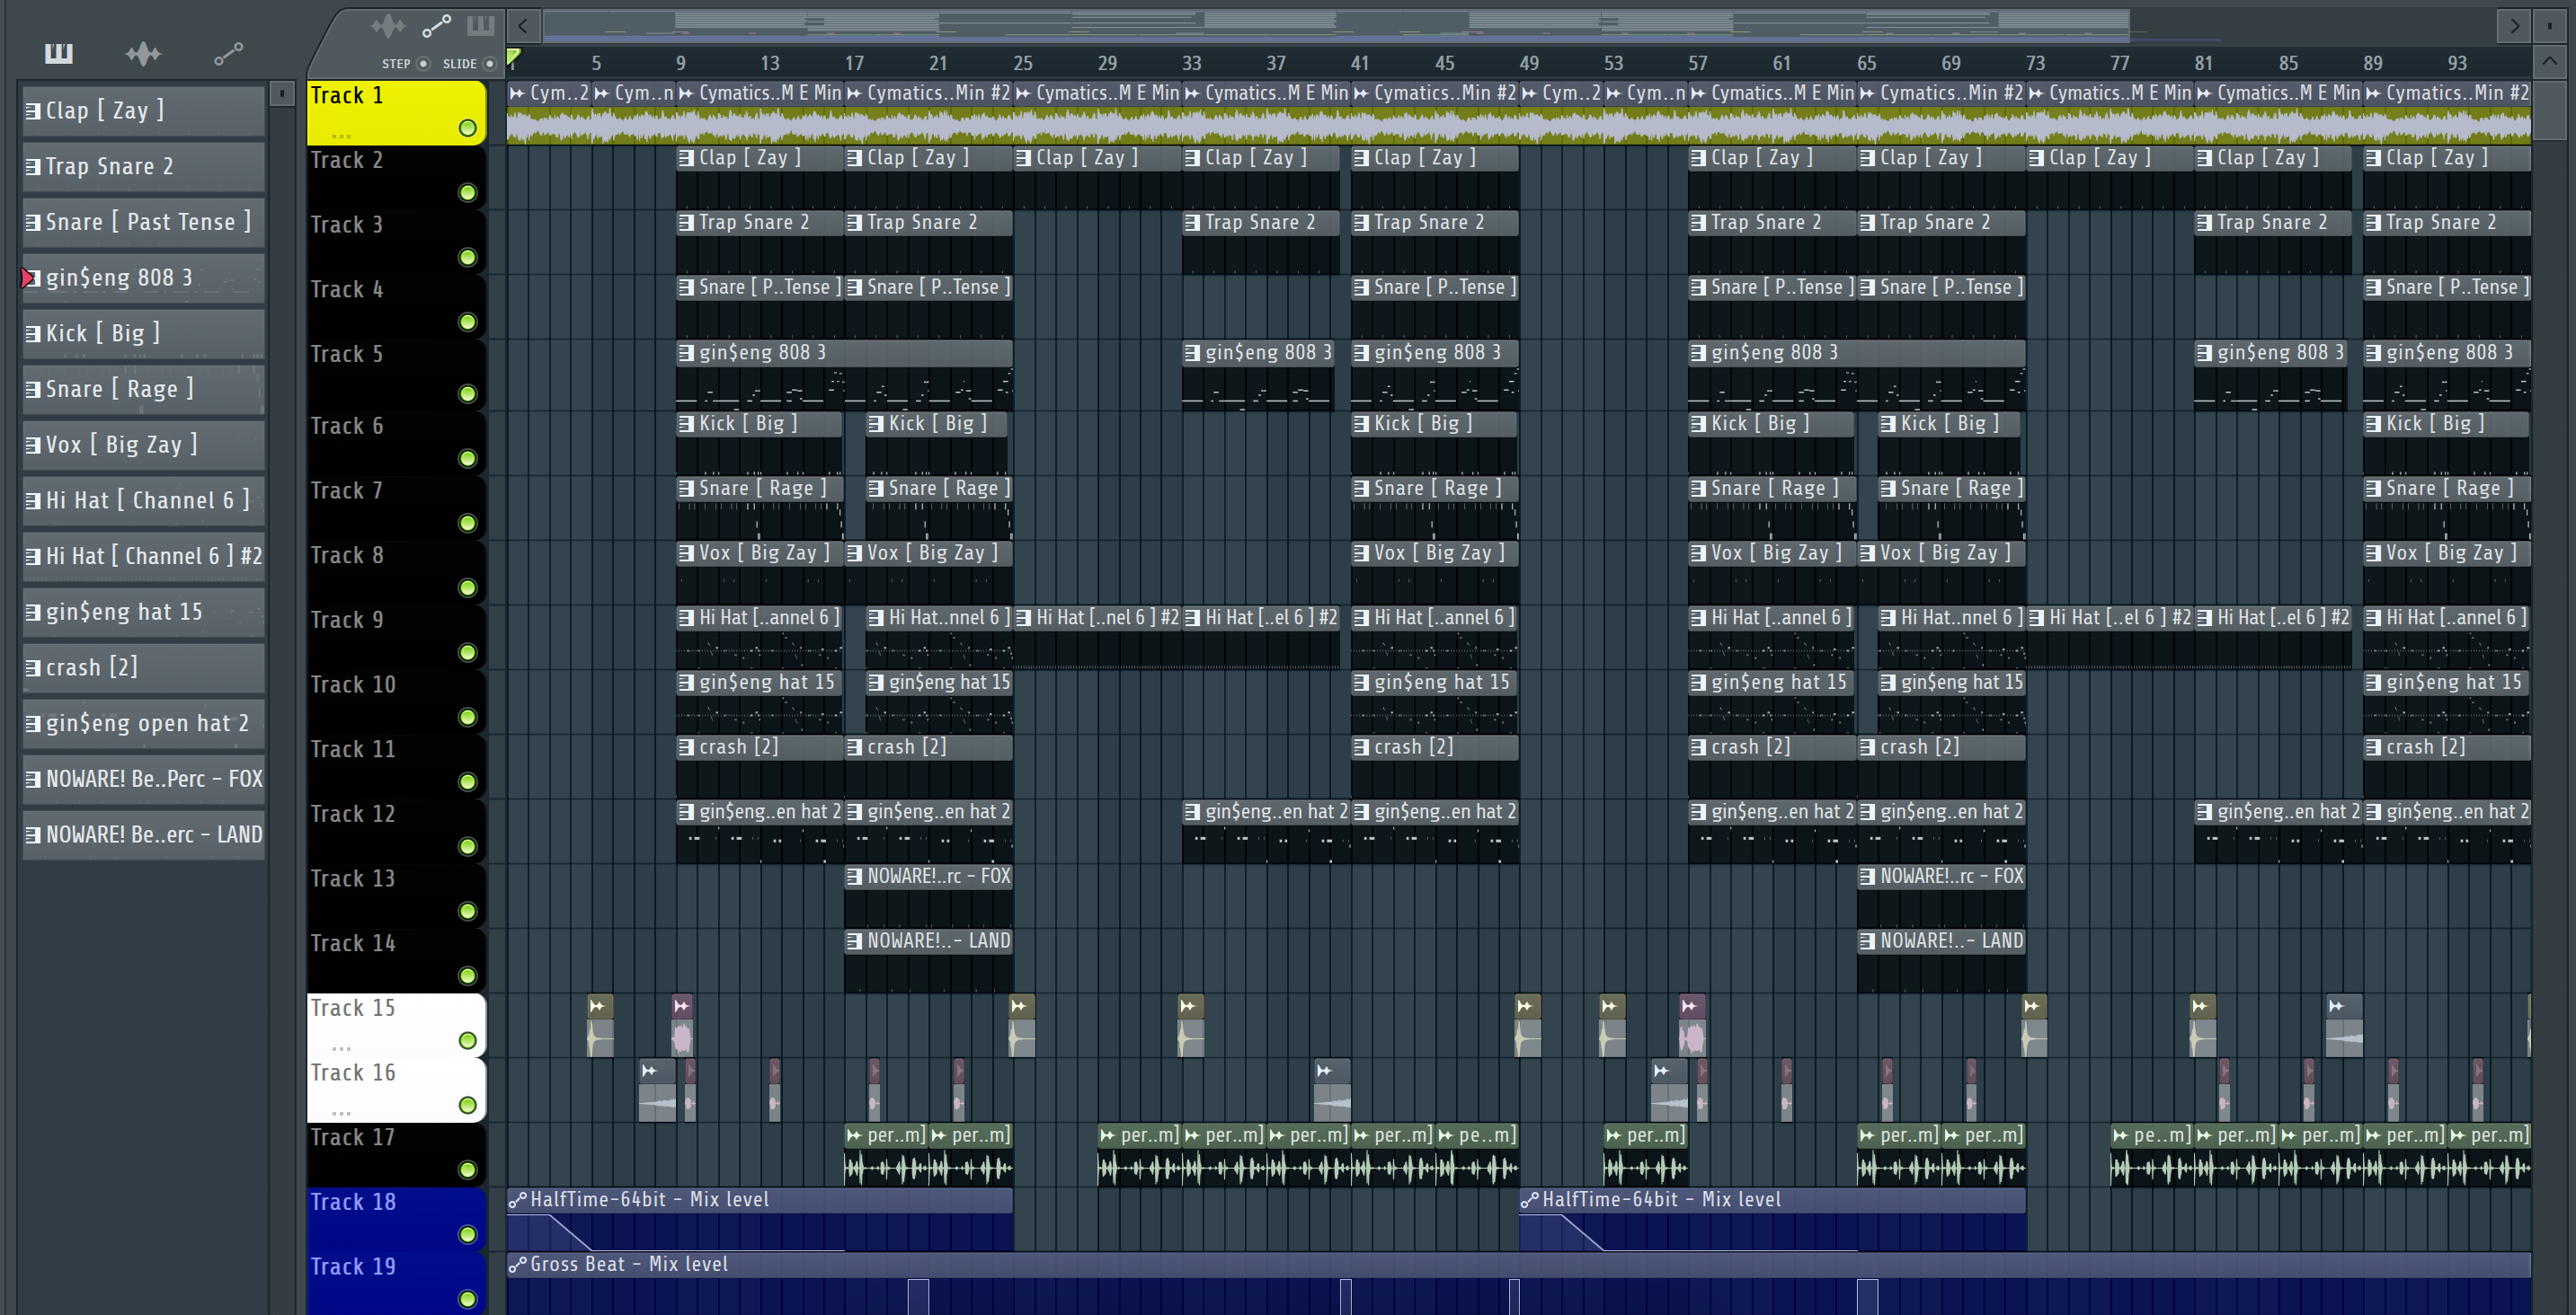The image size is (2576, 1315).
Task: Select Hi Hat [ Channel 6 ] pattern in picker
Action: point(143,500)
